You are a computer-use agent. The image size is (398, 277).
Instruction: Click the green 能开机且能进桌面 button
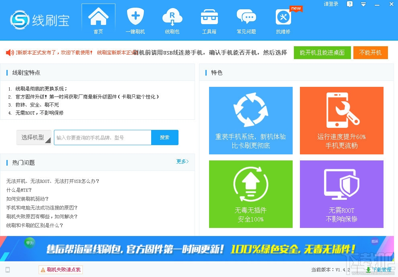[x=322, y=53]
